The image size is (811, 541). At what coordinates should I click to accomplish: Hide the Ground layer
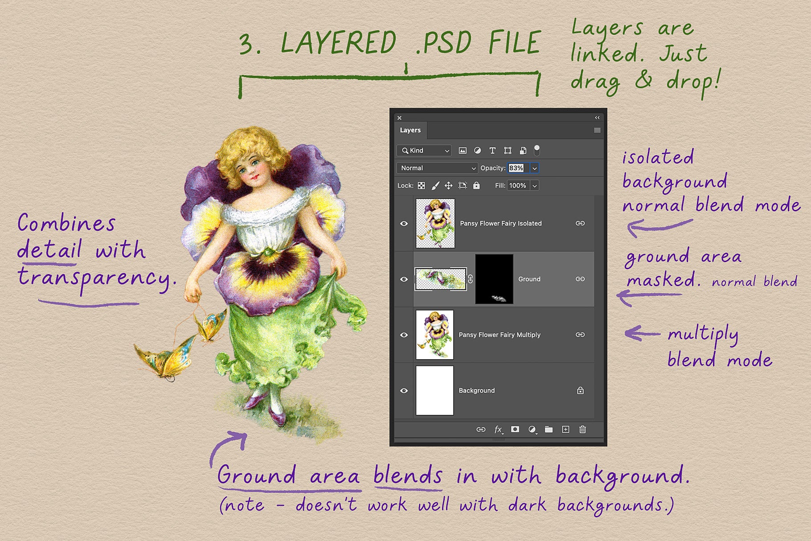point(404,279)
